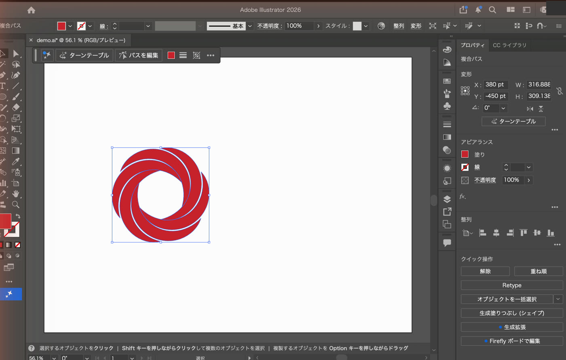Open the stroke weight dropdown in control bar
The width and height of the screenshot is (566, 360).
coord(148,26)
